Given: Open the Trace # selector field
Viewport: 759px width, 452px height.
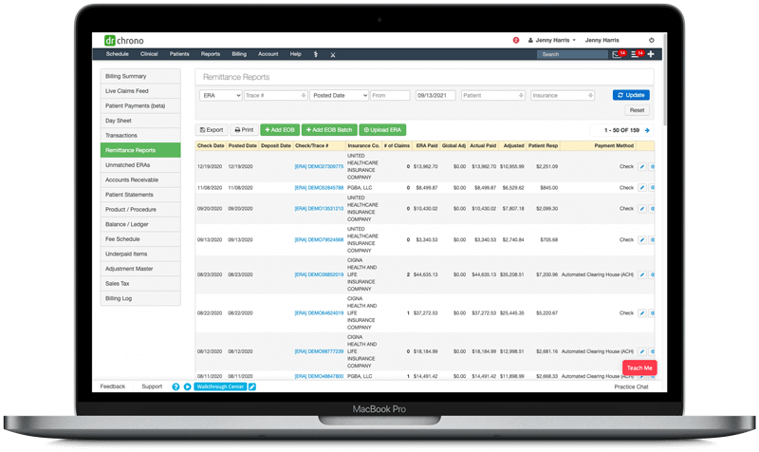Looking at the screenshot, I should click(276, 96).
